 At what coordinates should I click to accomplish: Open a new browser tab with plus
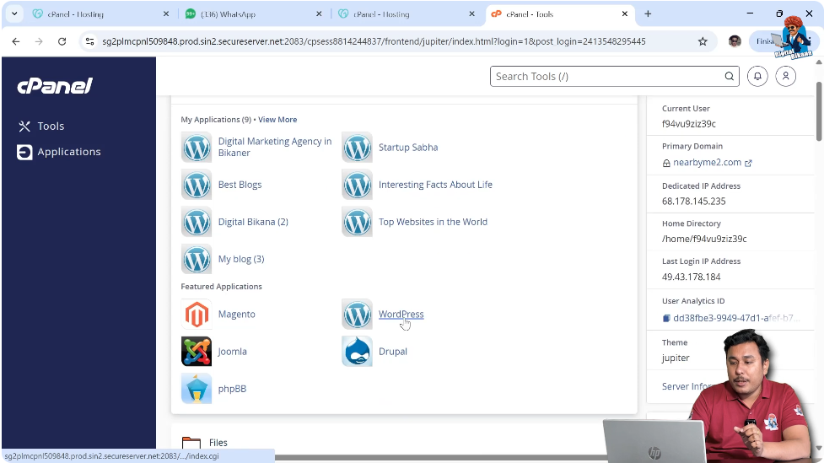(648, 14)
